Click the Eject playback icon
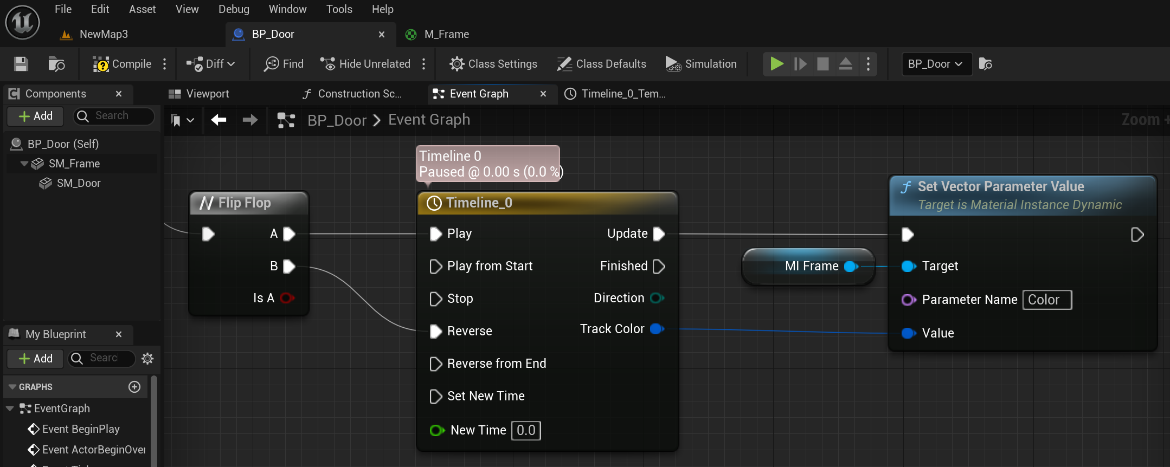Screen dimensions: 1170x467 click(846, 64)
